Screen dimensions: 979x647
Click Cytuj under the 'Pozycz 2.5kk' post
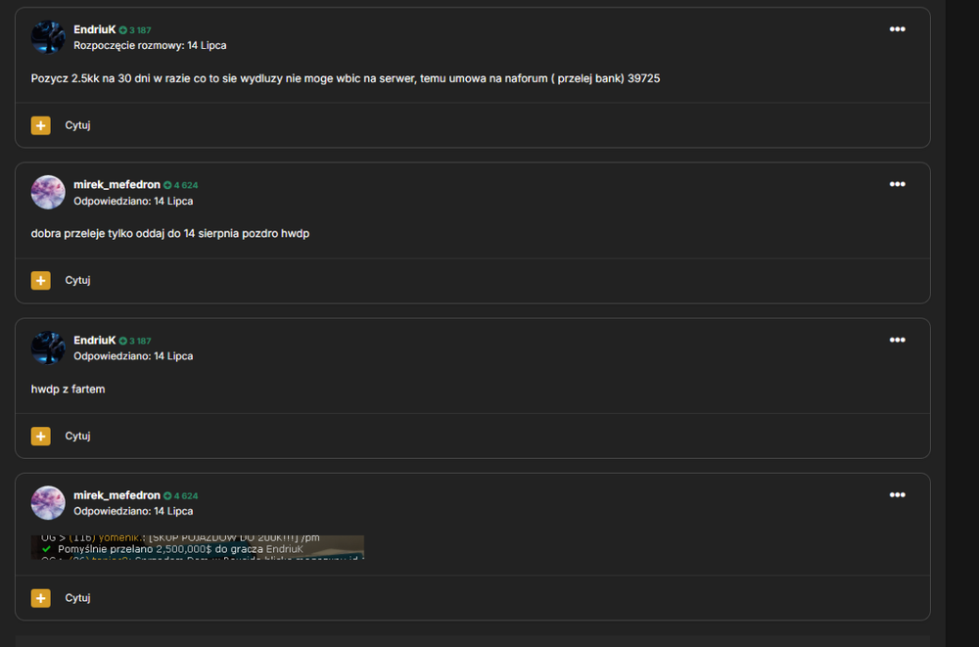click(77, 125)
